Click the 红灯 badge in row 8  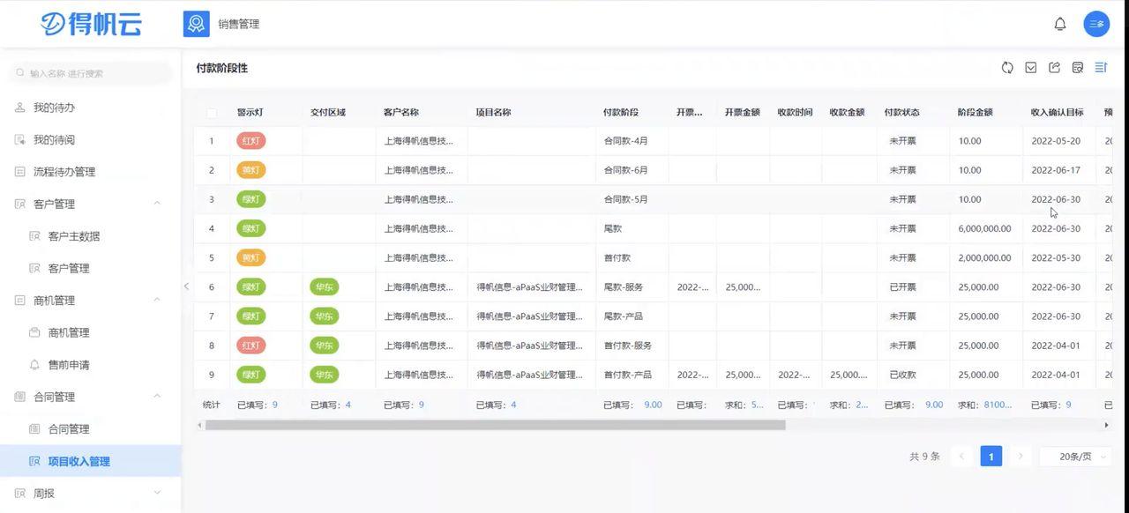(x=250, y=346)
